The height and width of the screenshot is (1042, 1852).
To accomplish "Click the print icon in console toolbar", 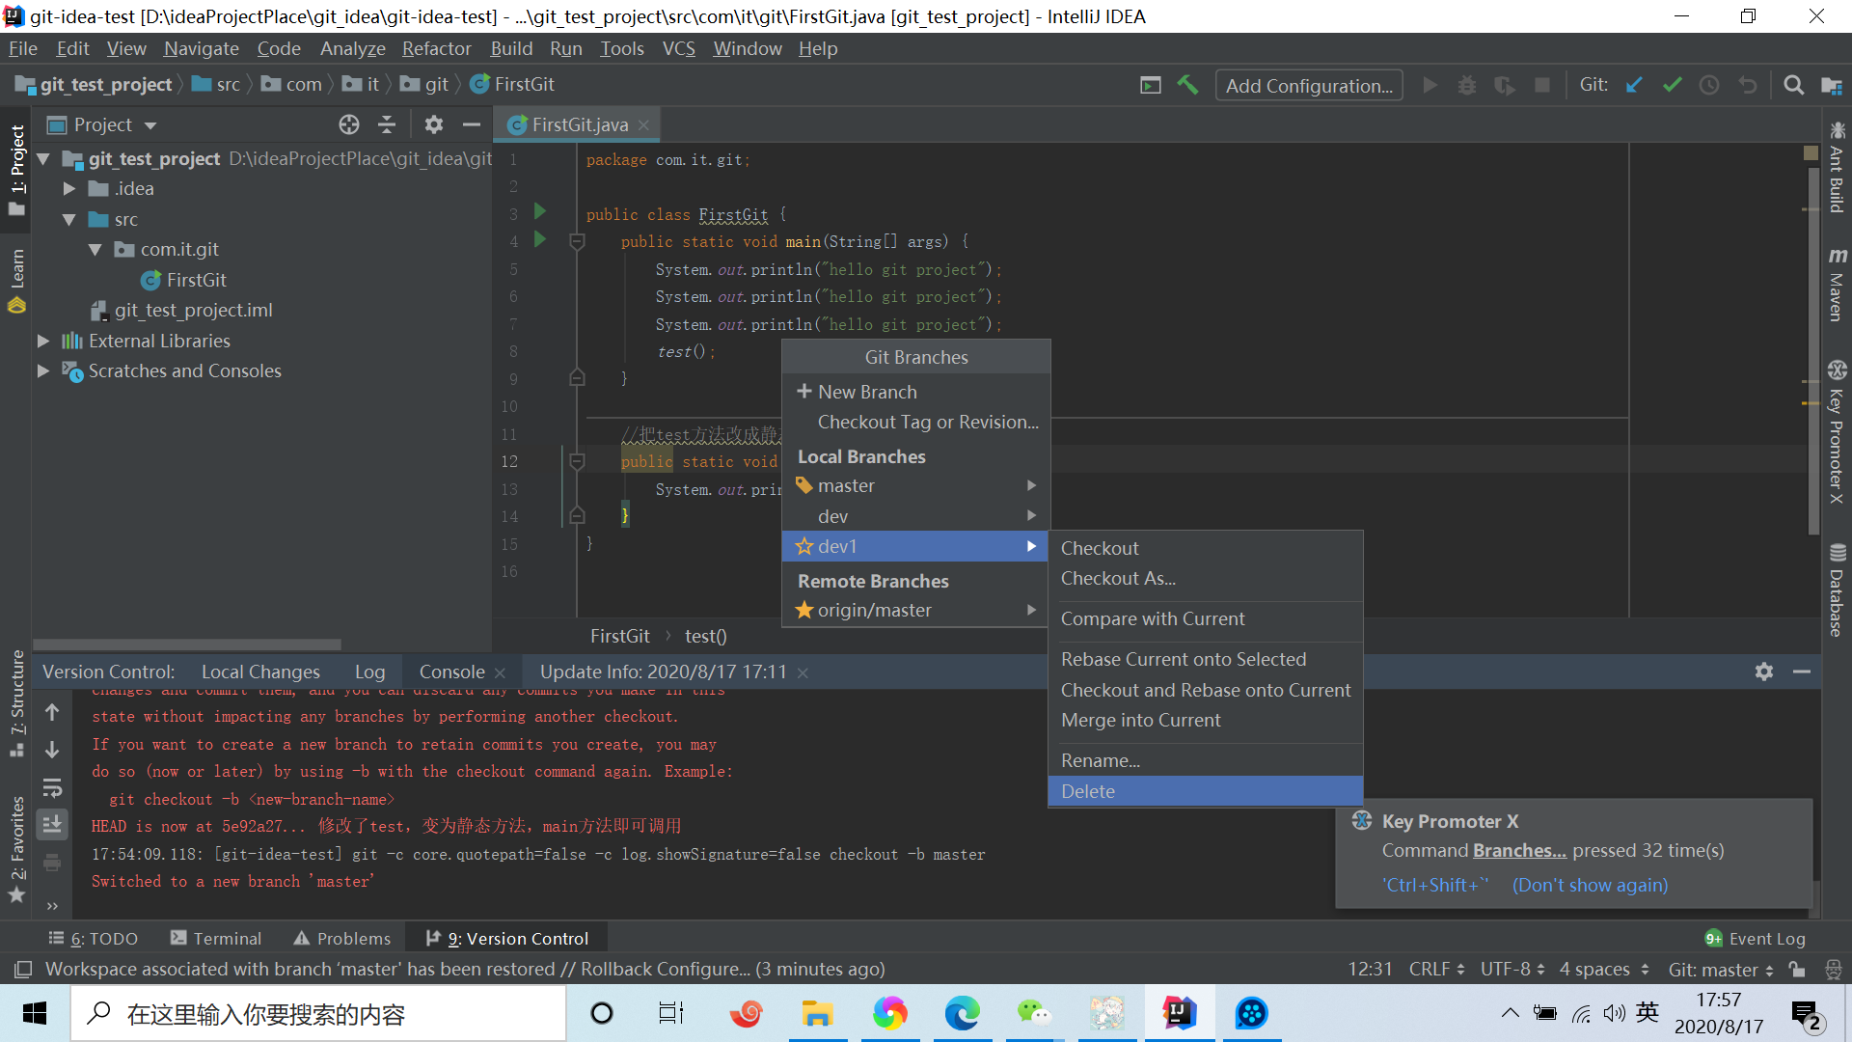I will tap(52, 862).
